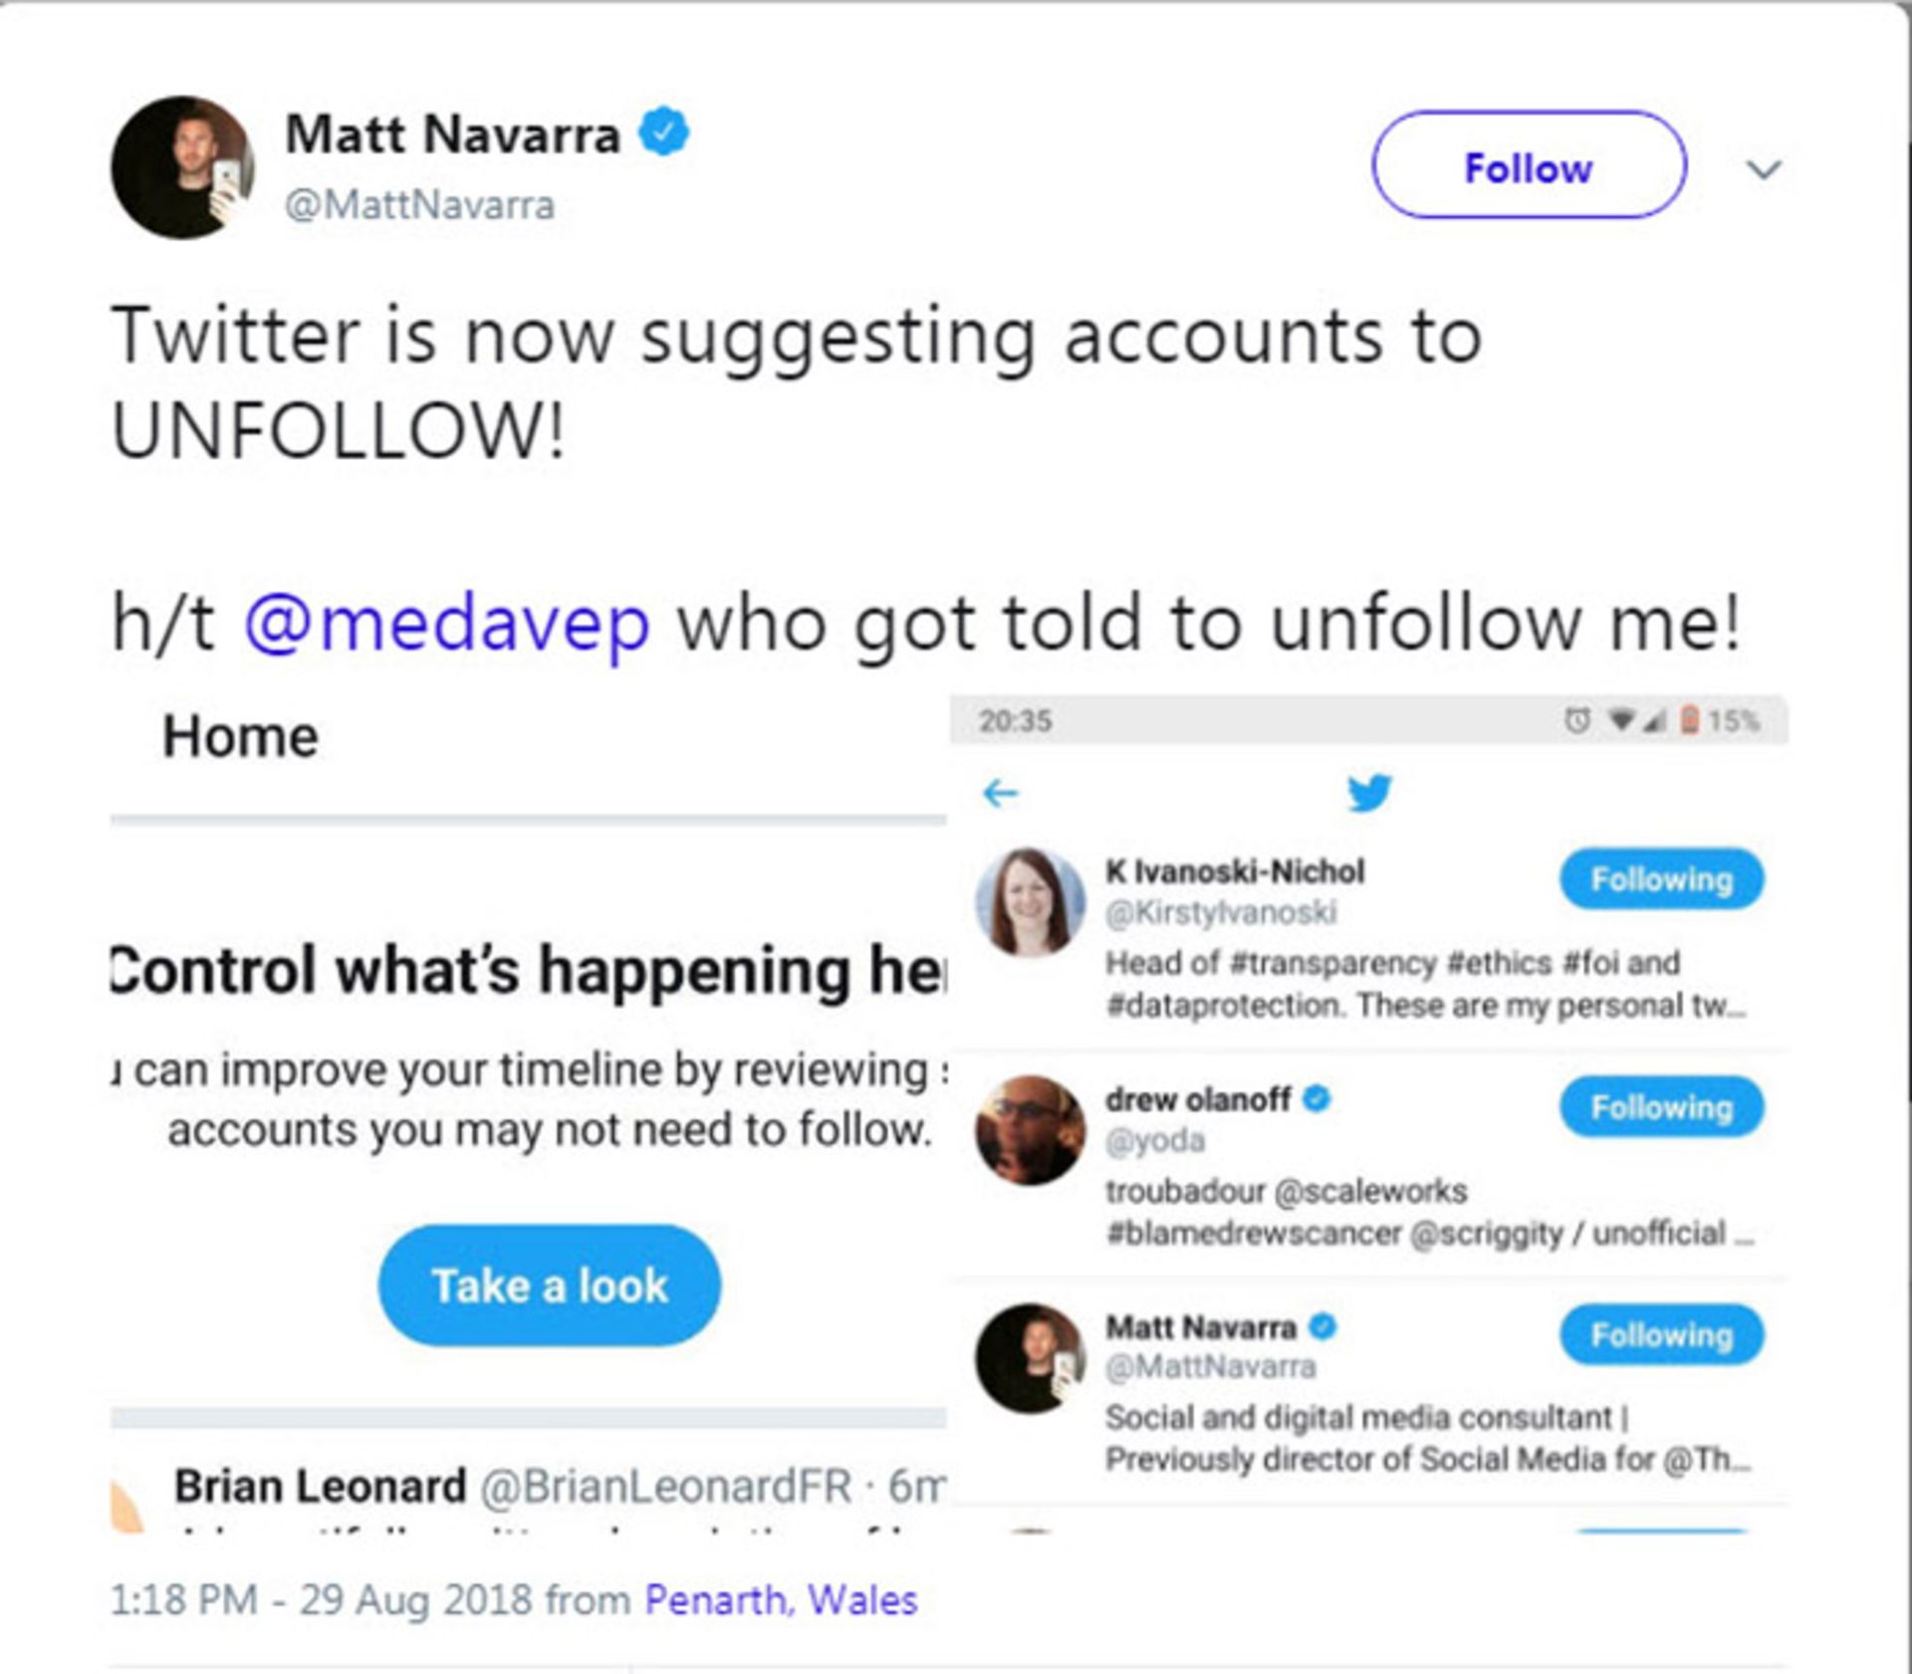Open the tweet options chevron dropdown

coord(1763,170)
